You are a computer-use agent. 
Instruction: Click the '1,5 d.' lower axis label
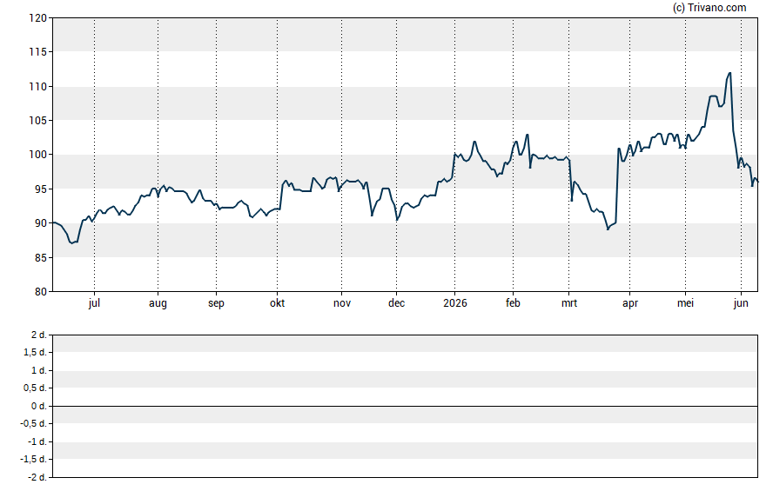pos(36,352)
